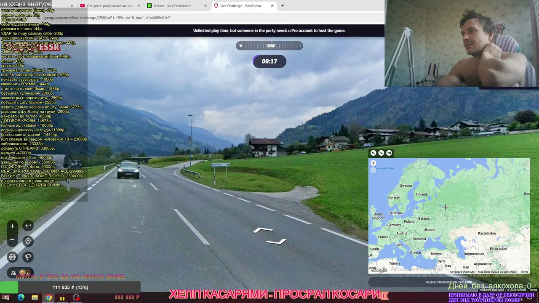The image size is (539, 303).
Task: Open the party members panel
Action: coord(20,273)
